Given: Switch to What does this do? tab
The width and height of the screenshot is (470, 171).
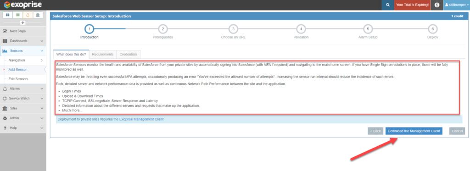Looking at the screenshot, I should click(x=71, y=54).
